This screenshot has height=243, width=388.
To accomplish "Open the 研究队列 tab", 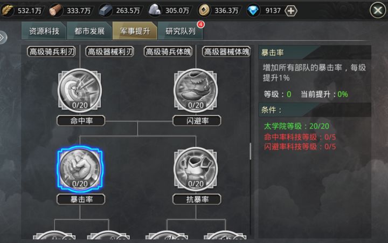I will (x=181, y=31).
